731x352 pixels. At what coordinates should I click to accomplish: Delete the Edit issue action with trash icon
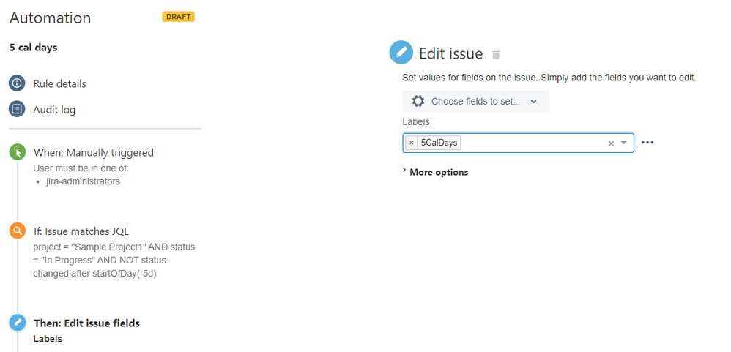[x=496, y=54]
